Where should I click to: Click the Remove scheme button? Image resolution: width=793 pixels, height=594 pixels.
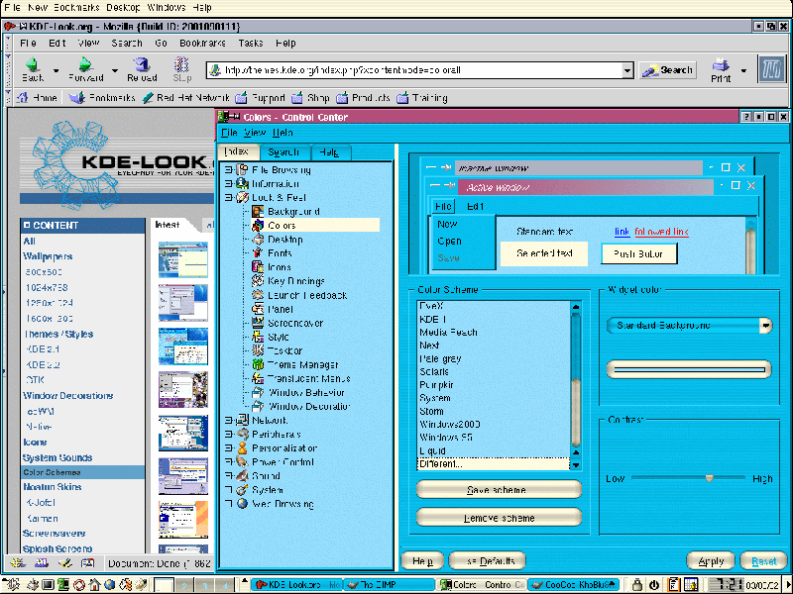(499, 518)
